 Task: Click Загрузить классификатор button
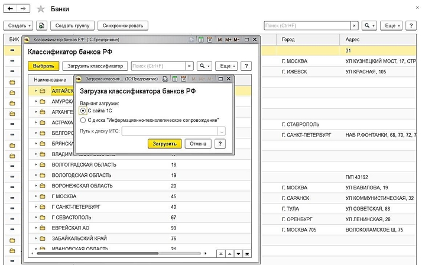95,66
